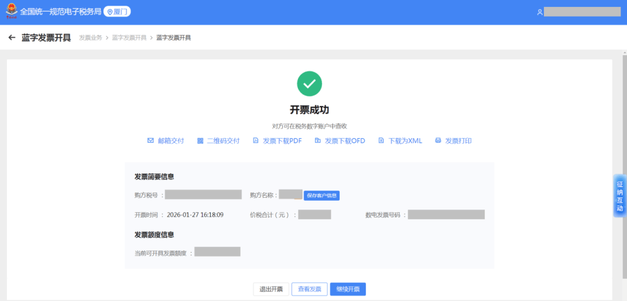The width and height of the screenshot is (627, 301).
Task: Click the vertical scrollbar on the right edge
Action: click(x=624, y=116)
